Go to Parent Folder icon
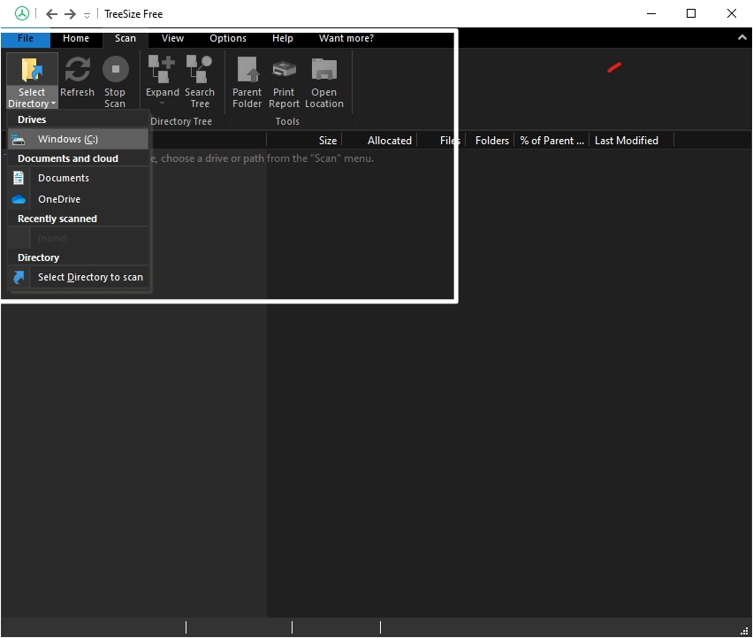 click(x=247, y=69)
